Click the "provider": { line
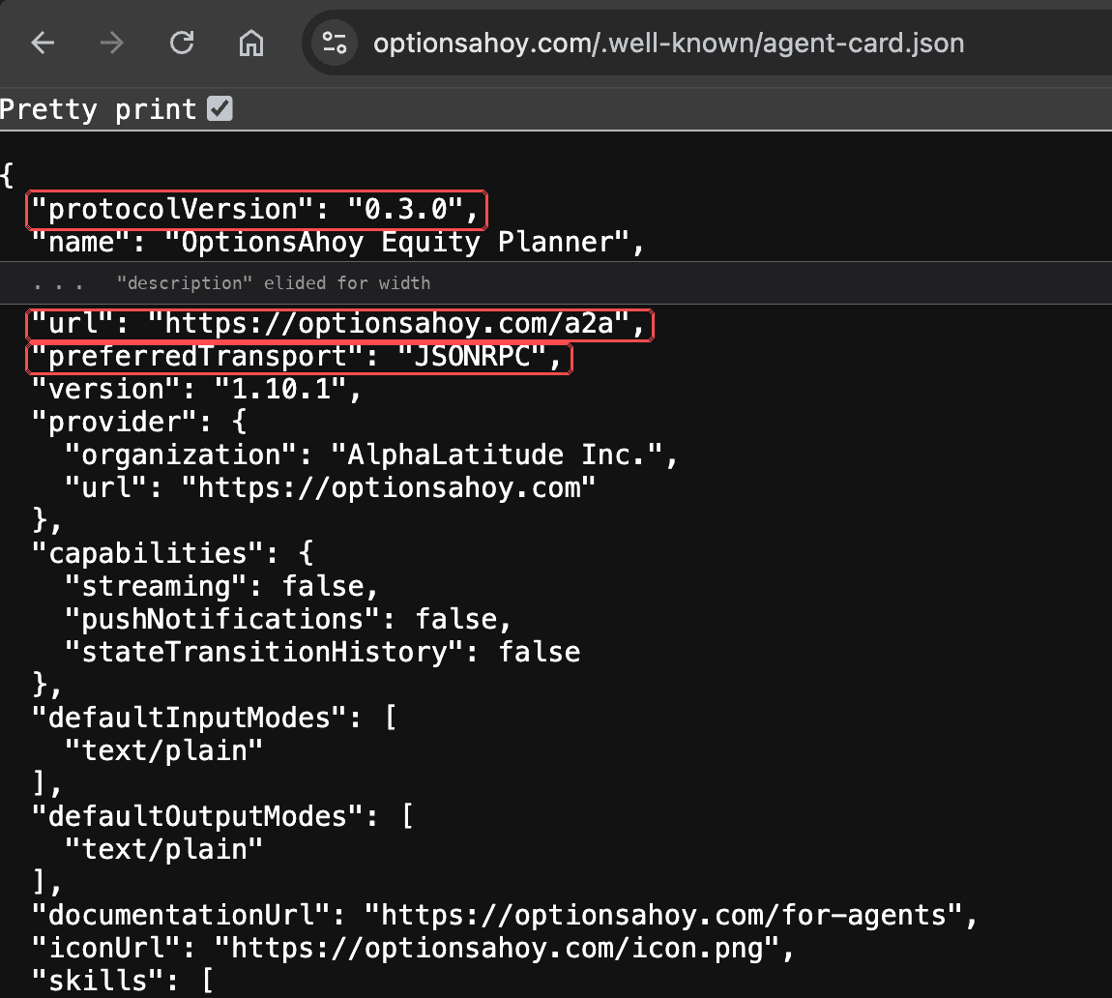The width and height of the screenshot is (1112, 998). (139, 423)
